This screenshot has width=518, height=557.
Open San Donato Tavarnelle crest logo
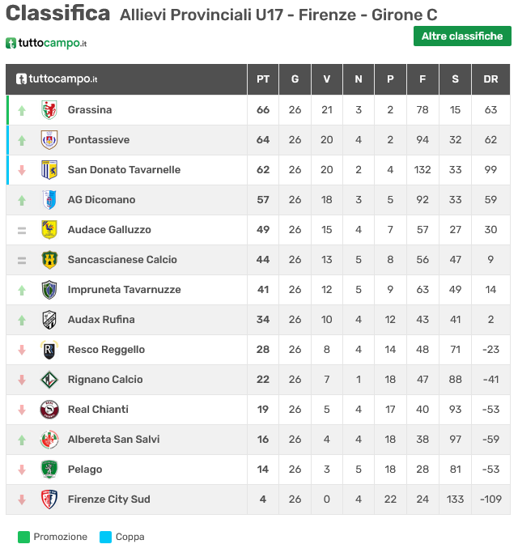click(49, 170)
